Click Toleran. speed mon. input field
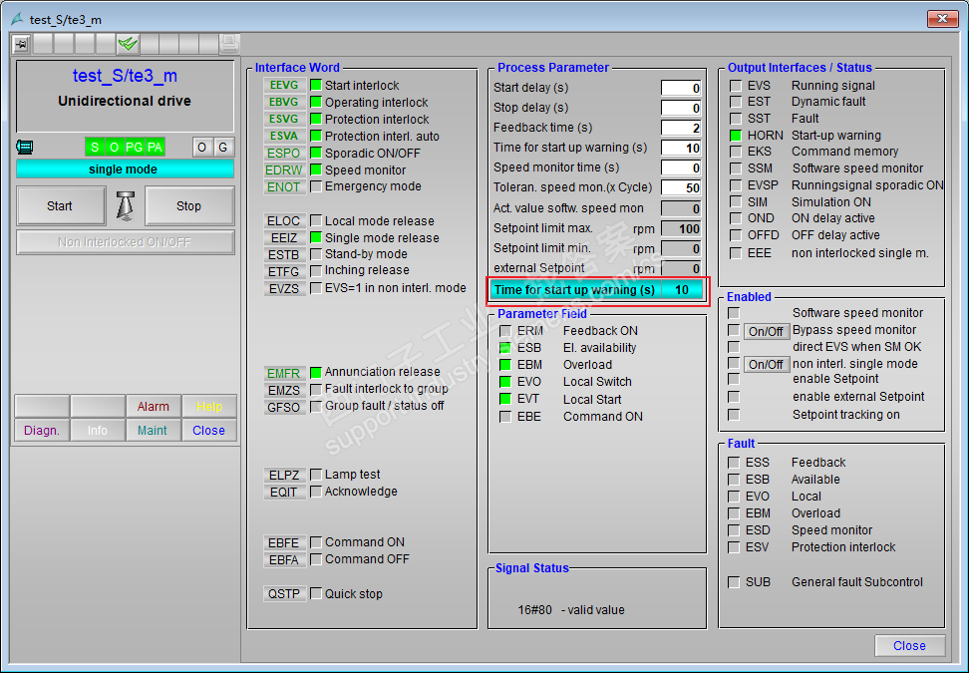Screen dimensions: 969x673 [681, 187]
